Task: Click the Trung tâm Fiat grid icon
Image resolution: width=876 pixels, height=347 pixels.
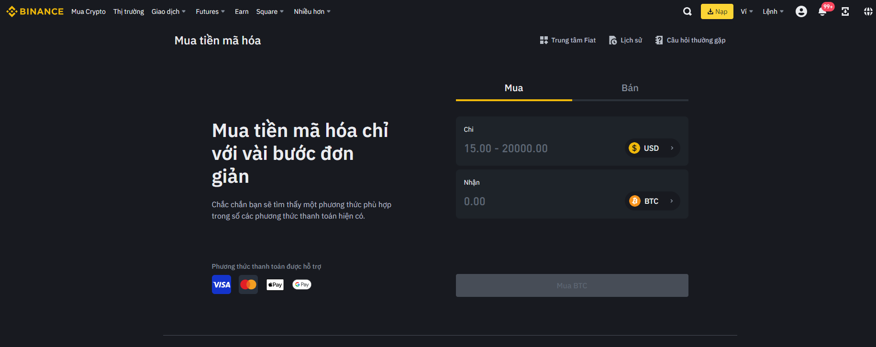Action: click(544, 40)
